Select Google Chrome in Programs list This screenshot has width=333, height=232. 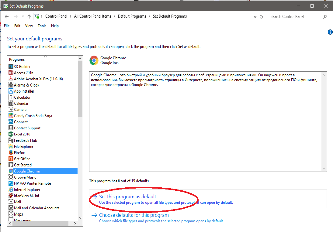pyautogui.click(x=43, y=171)
